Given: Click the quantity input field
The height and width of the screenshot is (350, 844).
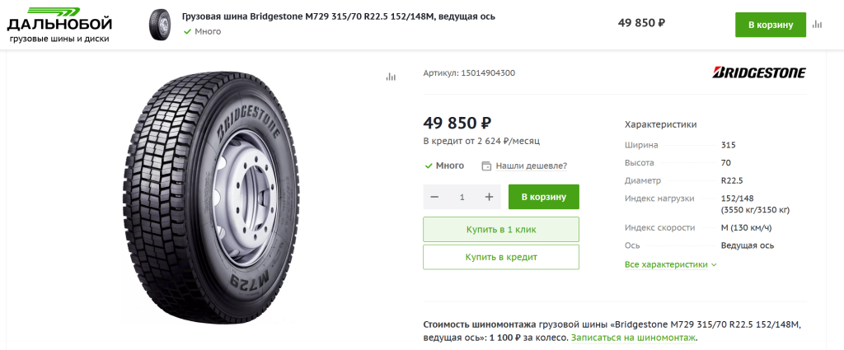Looking at the screenshot, I should pyautogui.click(x=462, y=197).
